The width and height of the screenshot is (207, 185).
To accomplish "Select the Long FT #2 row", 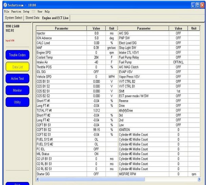I will point(77,120).
